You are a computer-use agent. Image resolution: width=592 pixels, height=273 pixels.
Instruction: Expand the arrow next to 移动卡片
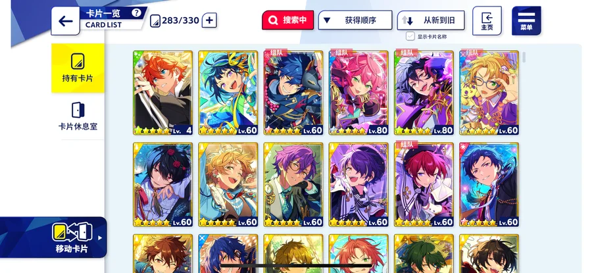(x=100, y=238)
